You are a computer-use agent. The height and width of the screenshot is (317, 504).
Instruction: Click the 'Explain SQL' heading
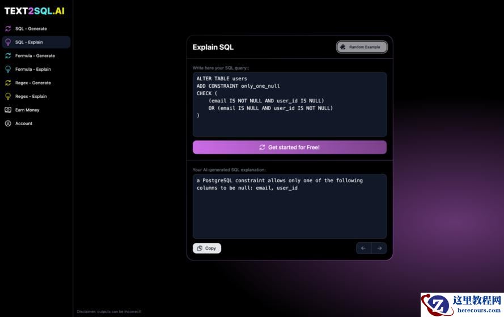tap(213, 47)
